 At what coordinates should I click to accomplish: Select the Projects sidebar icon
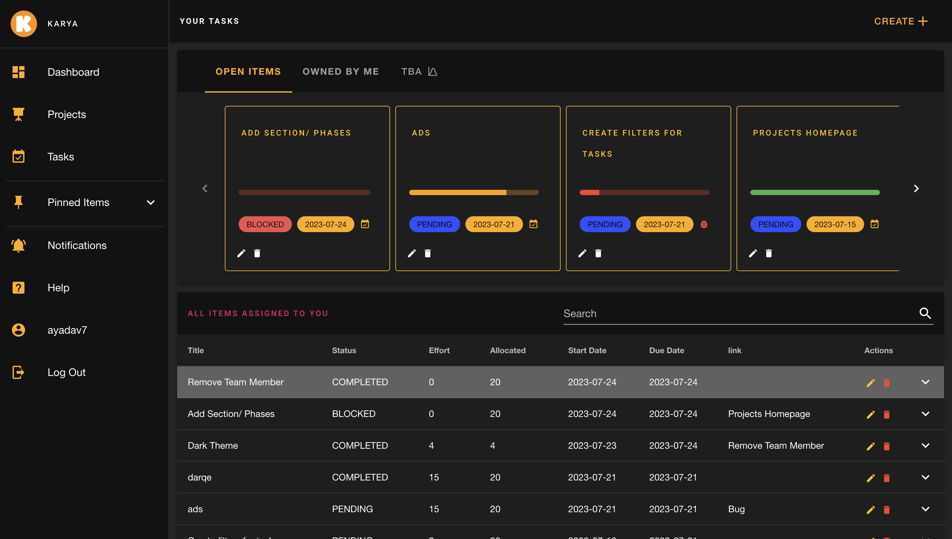pyautogui.click(x=19, y=114)
